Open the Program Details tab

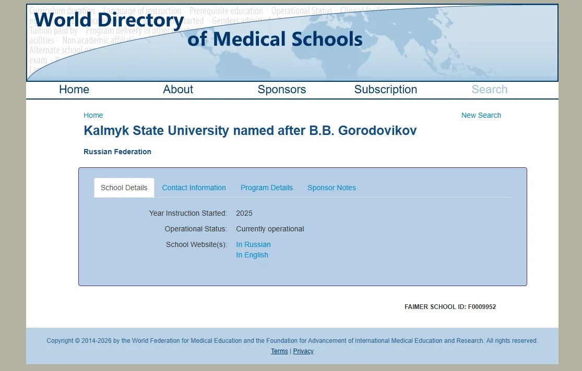(267, 188)
